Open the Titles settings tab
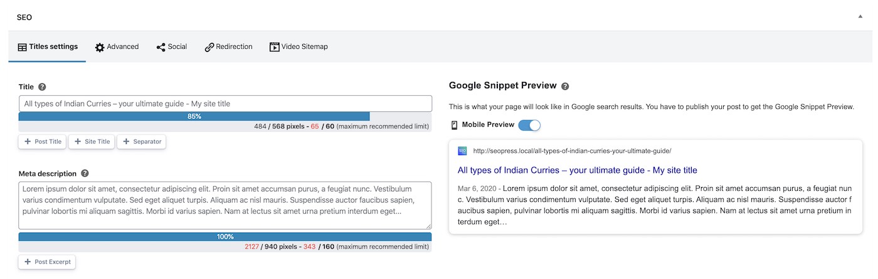Screen dimensions: 878x279 (x=48, y=47)
